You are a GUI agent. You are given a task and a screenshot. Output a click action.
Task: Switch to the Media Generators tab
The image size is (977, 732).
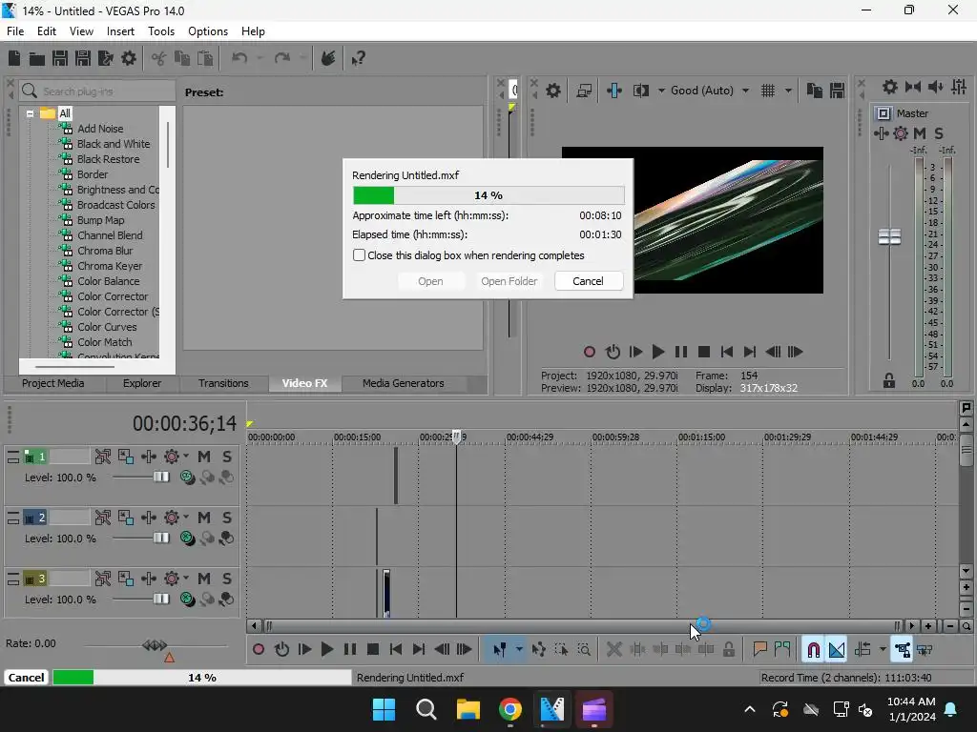point(404,383)
